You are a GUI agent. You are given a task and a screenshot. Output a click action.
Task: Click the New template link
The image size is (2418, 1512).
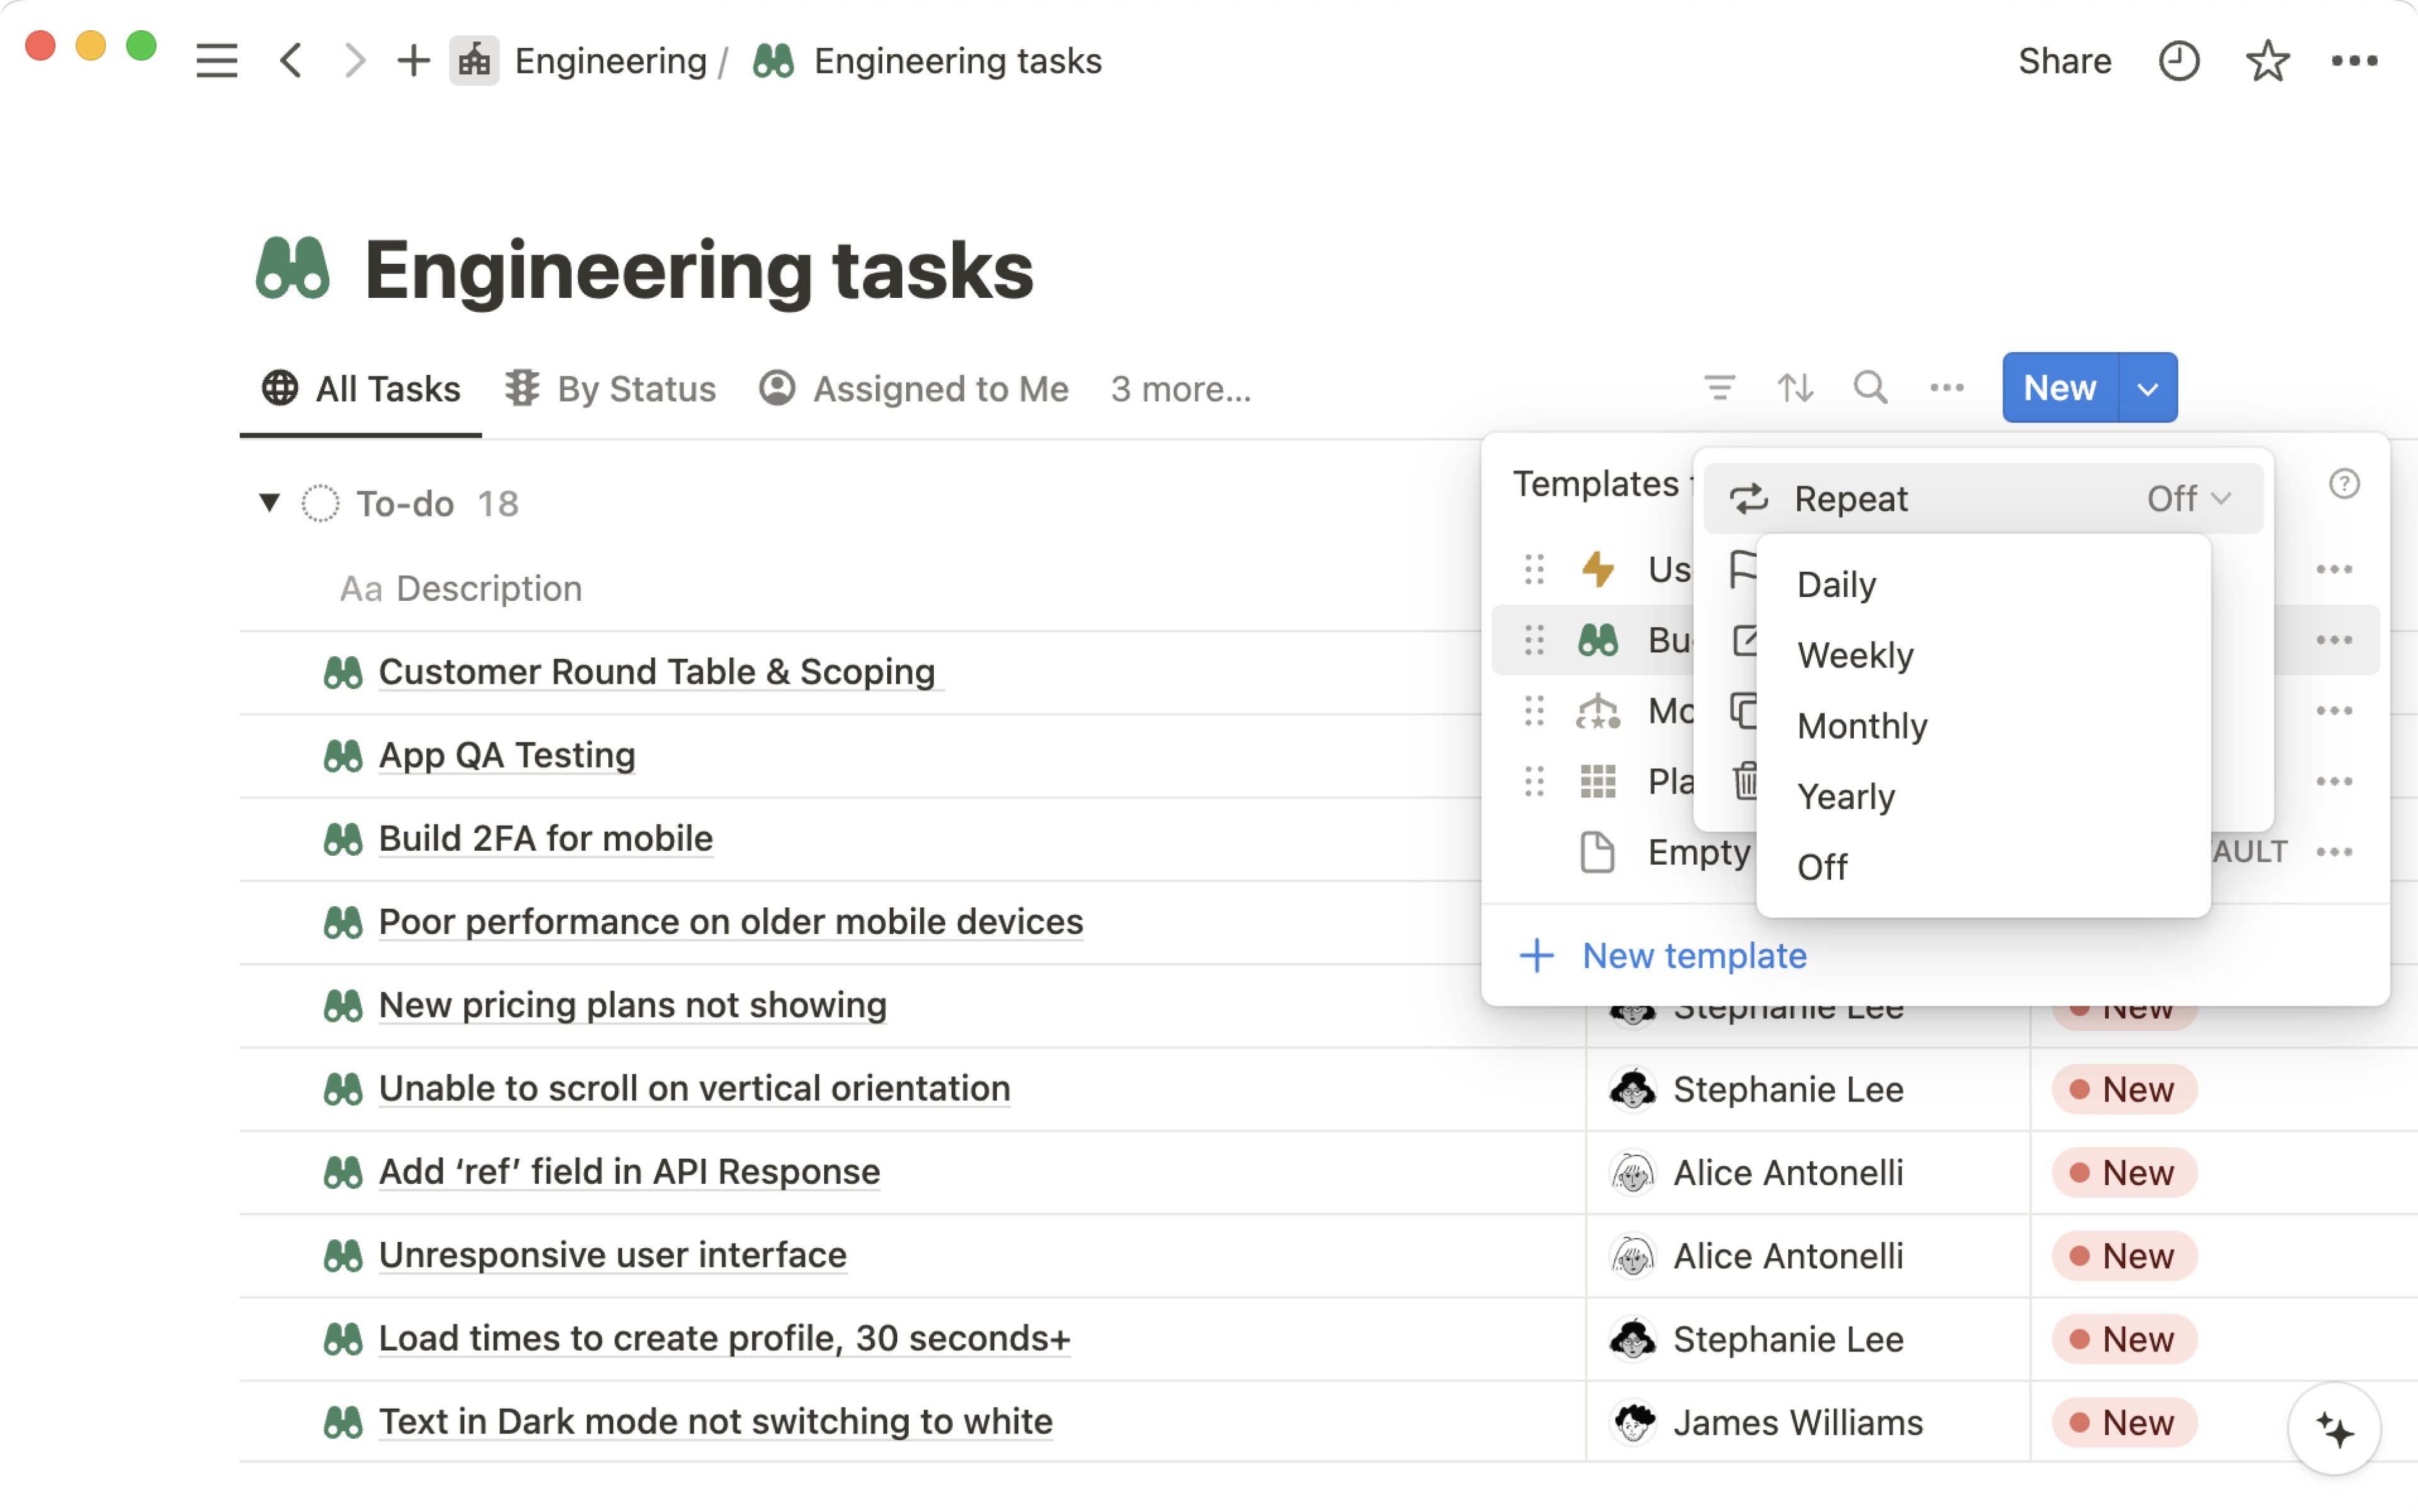point(1694,956)
